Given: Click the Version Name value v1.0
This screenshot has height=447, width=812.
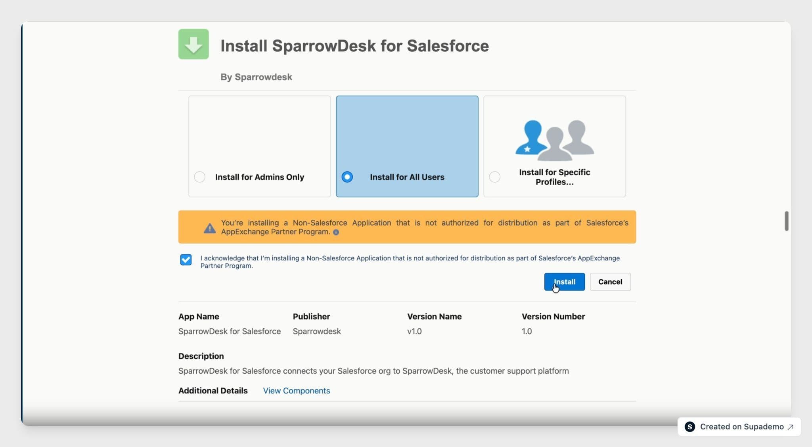Looking at the screenshot, I should point(414,331).
